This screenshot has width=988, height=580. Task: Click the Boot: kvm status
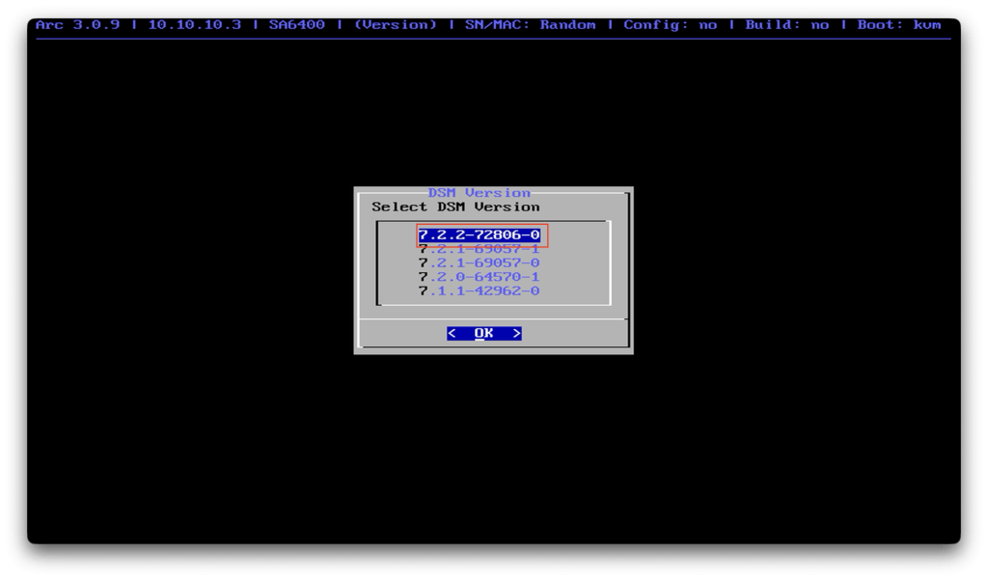[899, 24]
